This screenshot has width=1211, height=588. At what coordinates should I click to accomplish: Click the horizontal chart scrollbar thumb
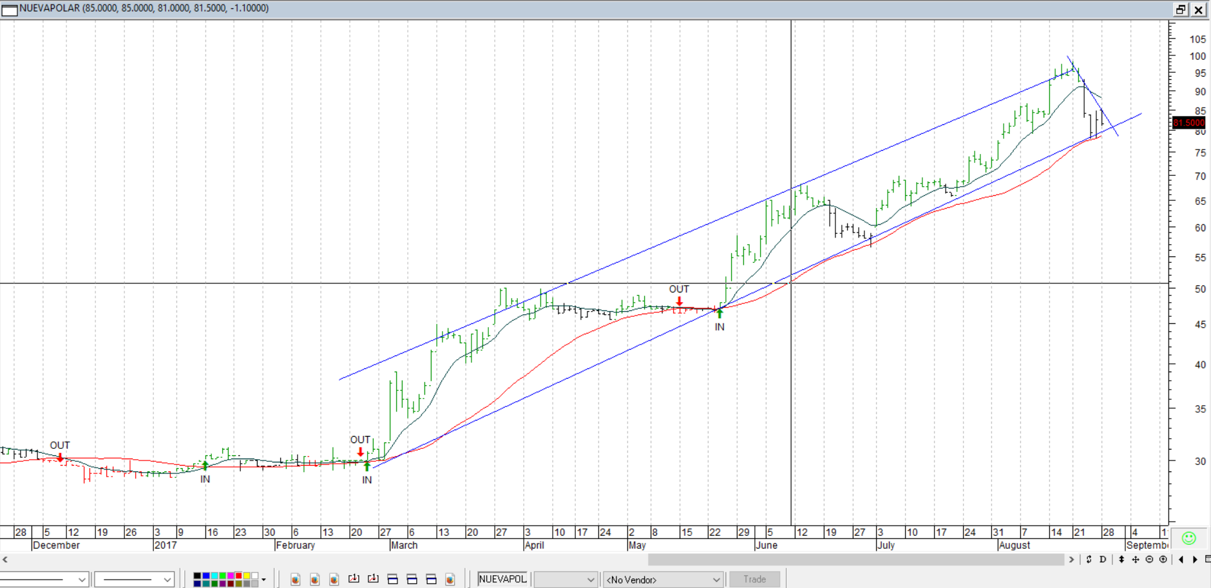tap(856, 560)
